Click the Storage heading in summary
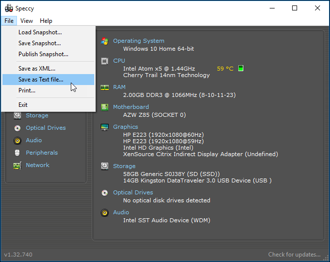The image size is (330, 262). (124, 166)
